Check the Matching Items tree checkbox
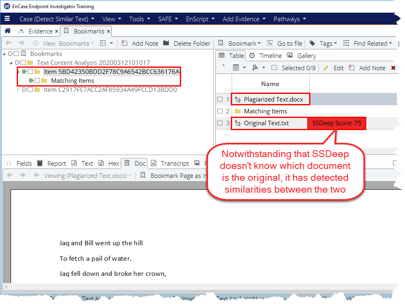Viewport: 405px width, 304px height. point(37,81)
